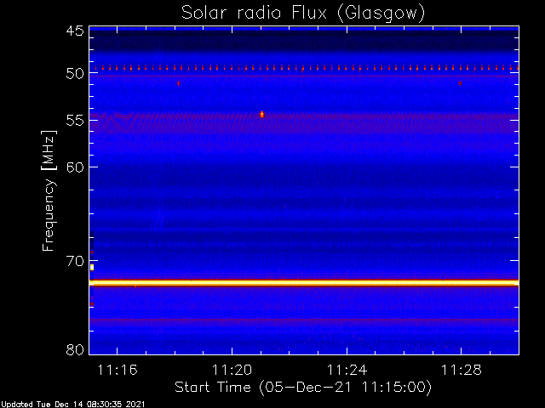Screen dimensions: 545x408
Task: Click the bright burst spot near 55 MHz
Action: pyautogui.click(x=261, y=115)
